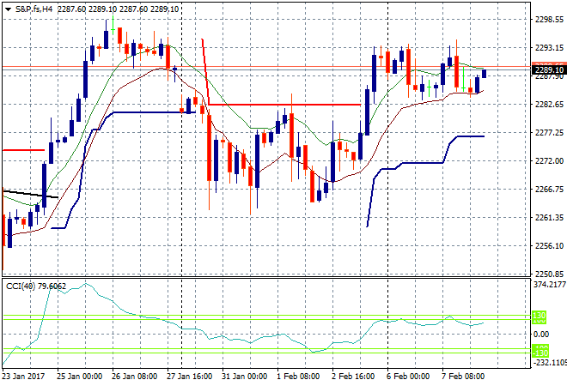Click the 2293.15 price axis label
567x386 pixels.
click(549, 48)
